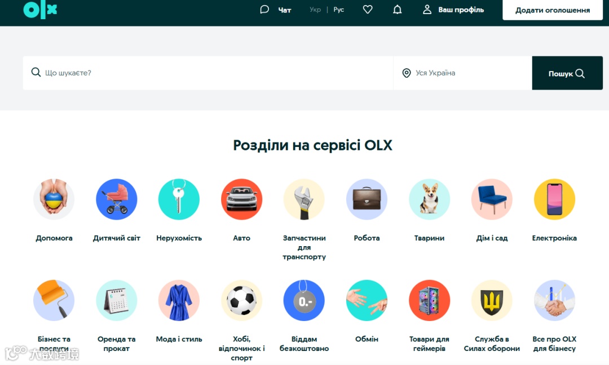
Task: Click the Дім і сад label
Action: click(x=492, y=238)
